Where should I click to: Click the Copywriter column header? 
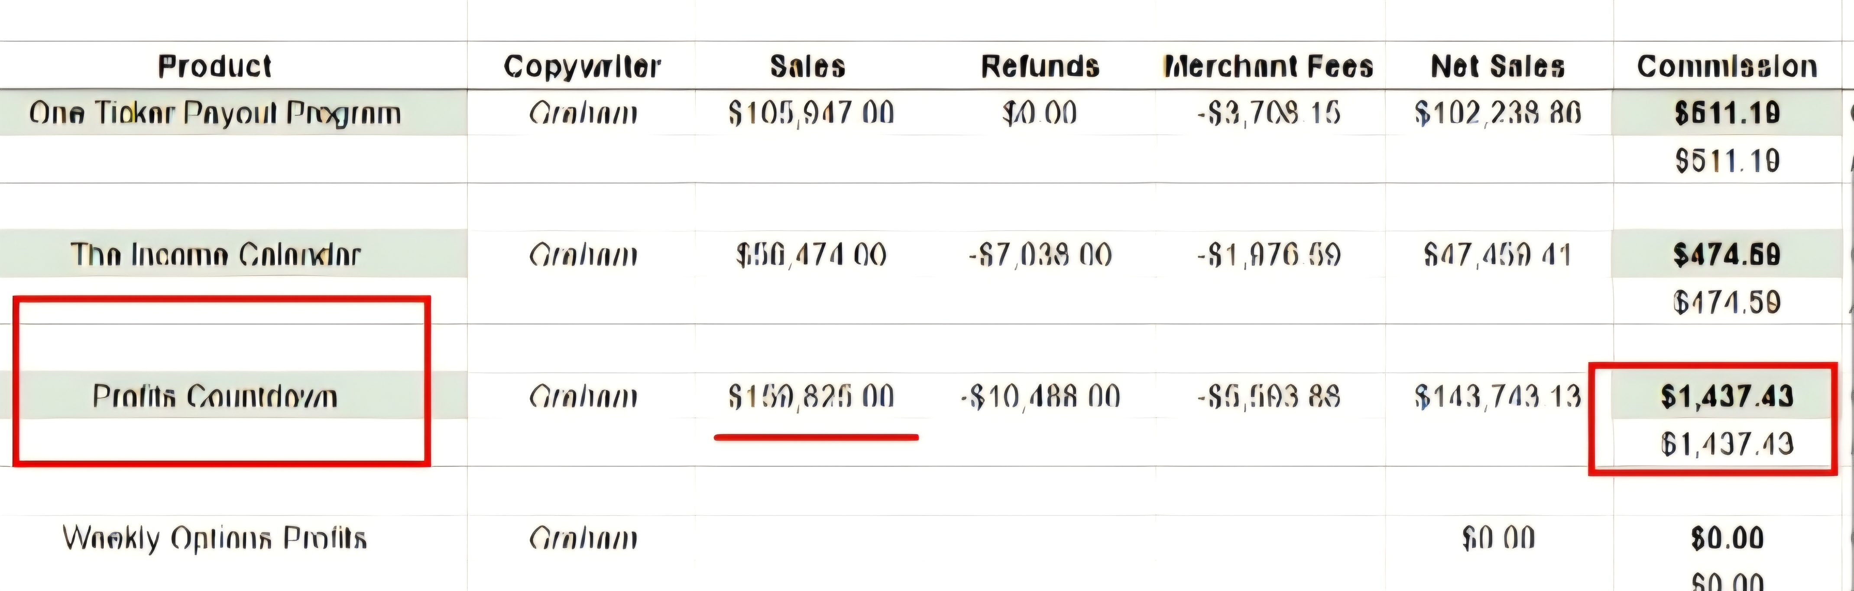point(581,66)
